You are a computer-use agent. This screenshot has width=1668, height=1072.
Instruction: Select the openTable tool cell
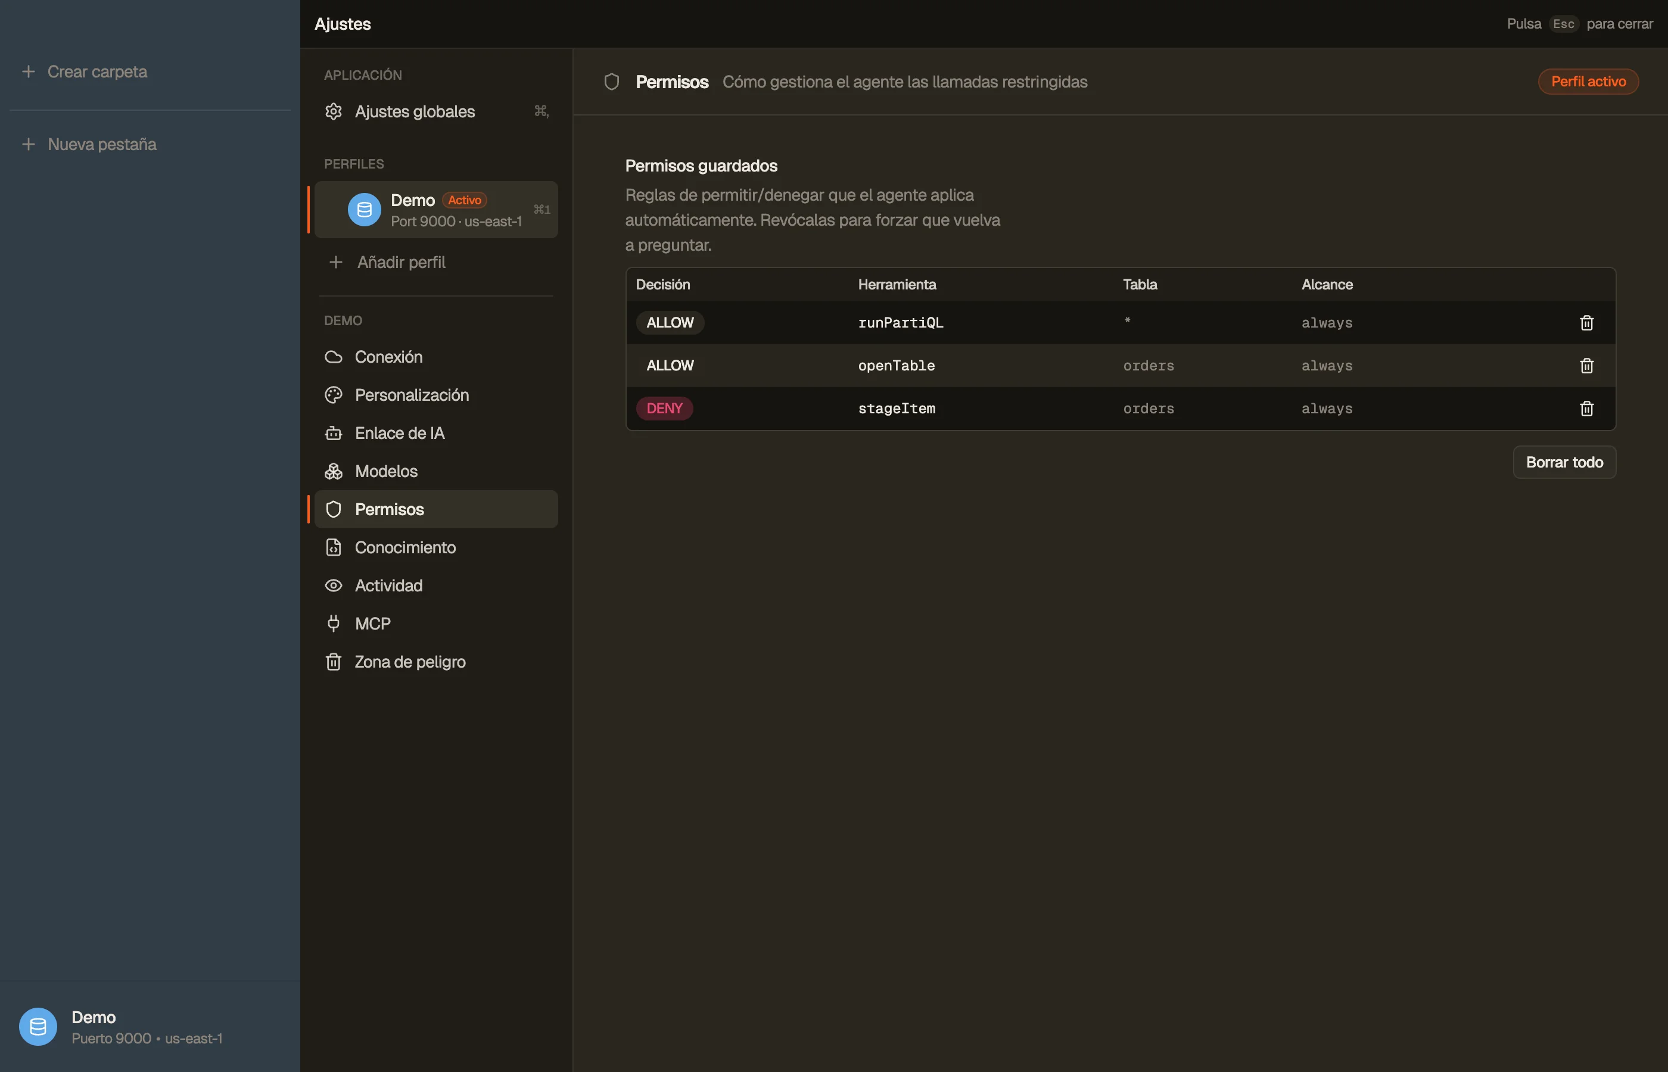[896, 366]
